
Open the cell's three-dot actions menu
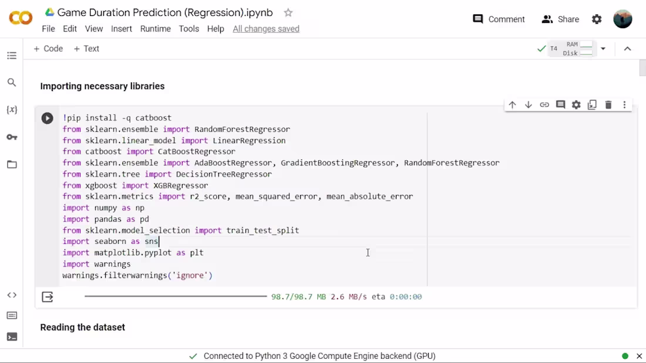[x=624, y=104]
